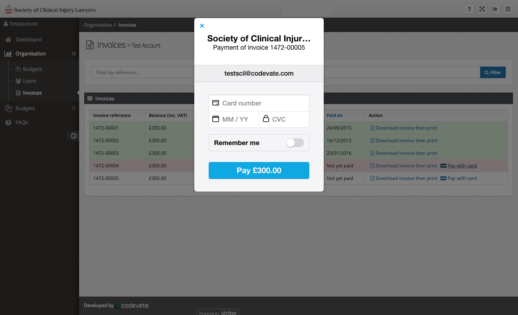This screenshot has width=518, height=315.
Task: Sort by Balance (inc. VAT) column
Action: [168, 116]
